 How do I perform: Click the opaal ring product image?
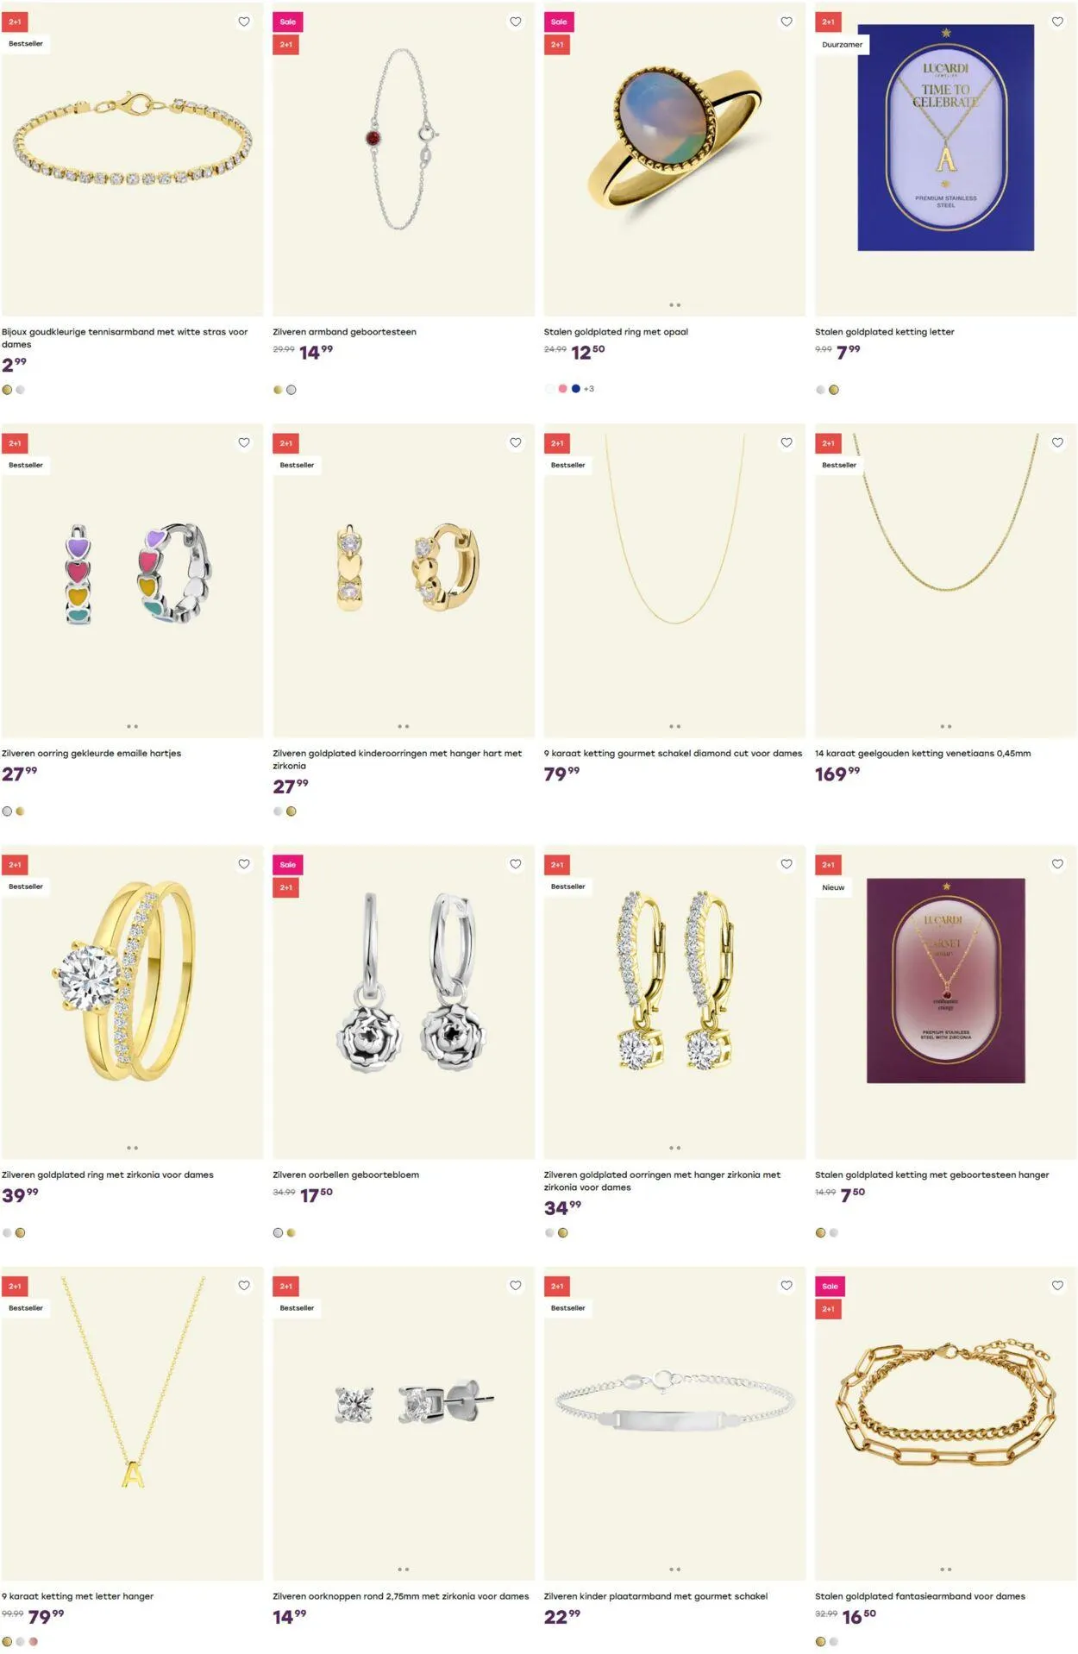[x=674, y=160]
